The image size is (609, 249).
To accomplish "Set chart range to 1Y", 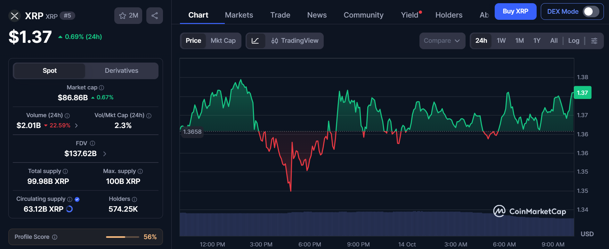I will pyautogui.click(x=537, y=41).
